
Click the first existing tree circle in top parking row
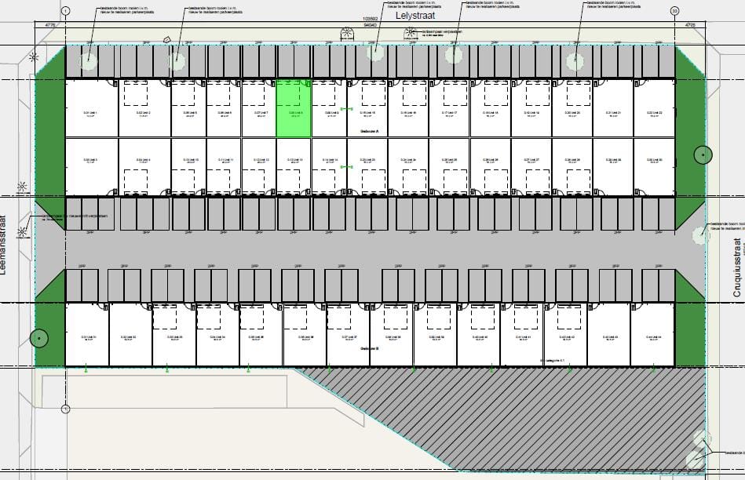click(89, 59)
